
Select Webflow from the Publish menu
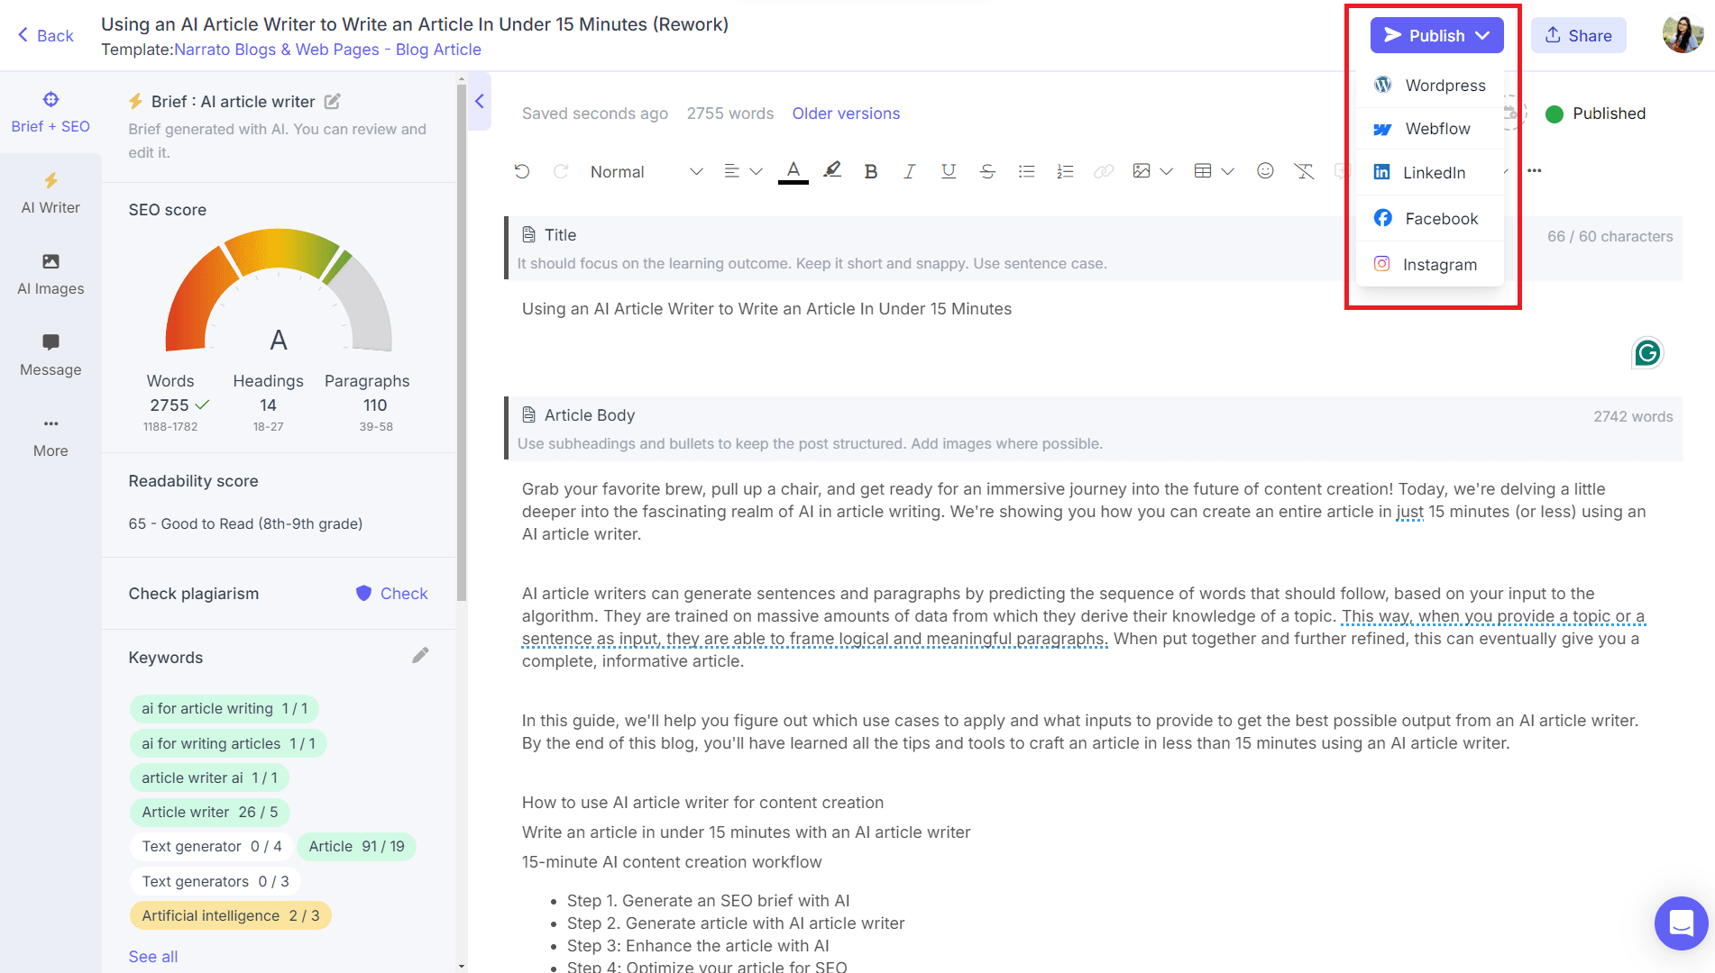tap(1430, 129)
